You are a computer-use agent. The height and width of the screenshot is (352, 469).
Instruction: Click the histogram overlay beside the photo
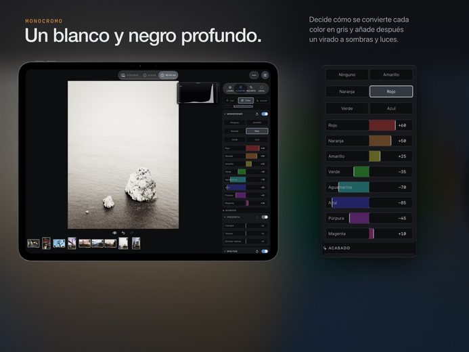click(198, 93)
